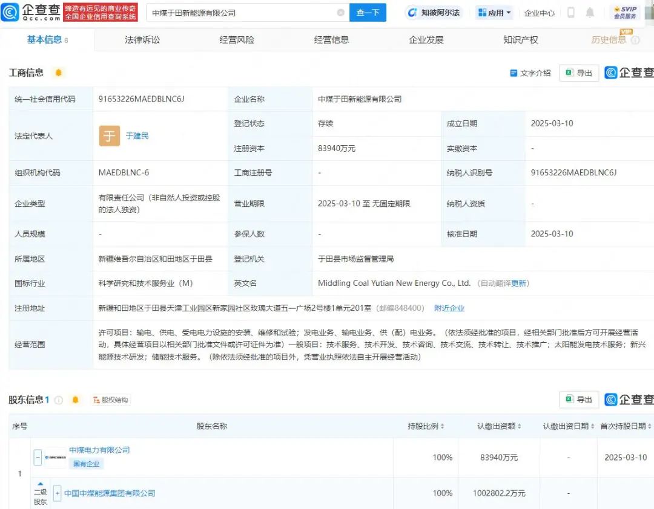This screenshot has height=509, width=654.
Task: Collapse the 中煤电力有限公司 shareholder row
Action: coord(38,458)
